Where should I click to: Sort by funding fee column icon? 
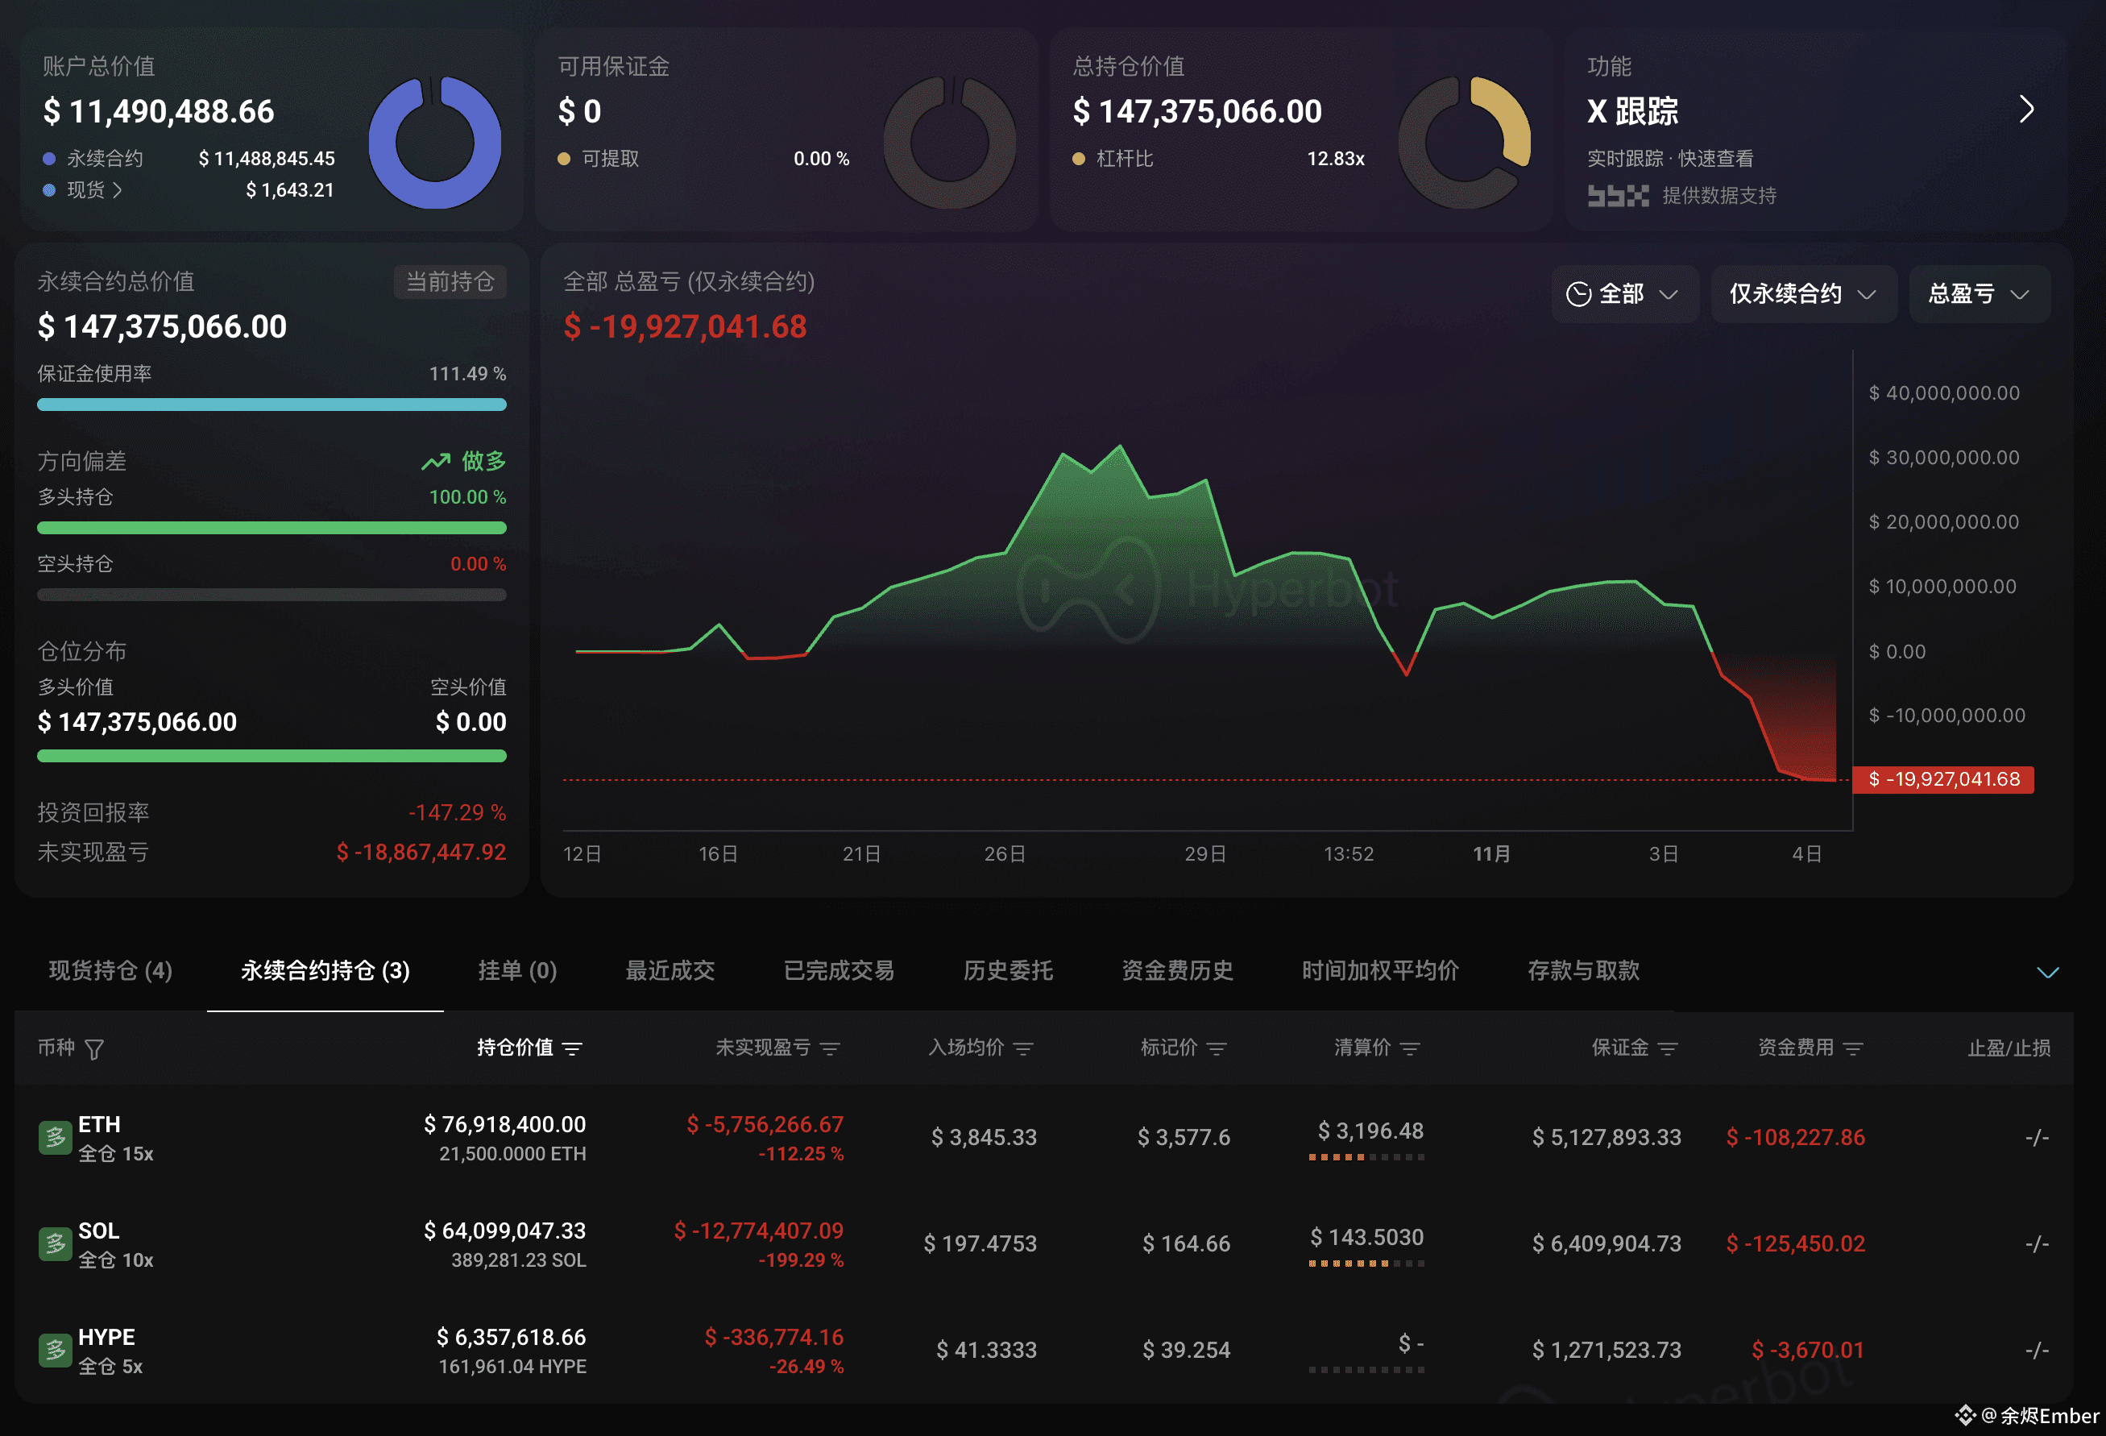click(1853, 1048)
